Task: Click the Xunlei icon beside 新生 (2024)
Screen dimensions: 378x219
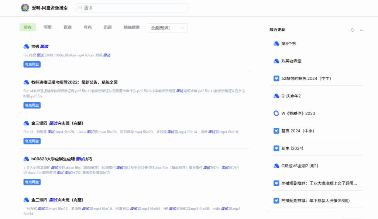Action: coord(276,148)
